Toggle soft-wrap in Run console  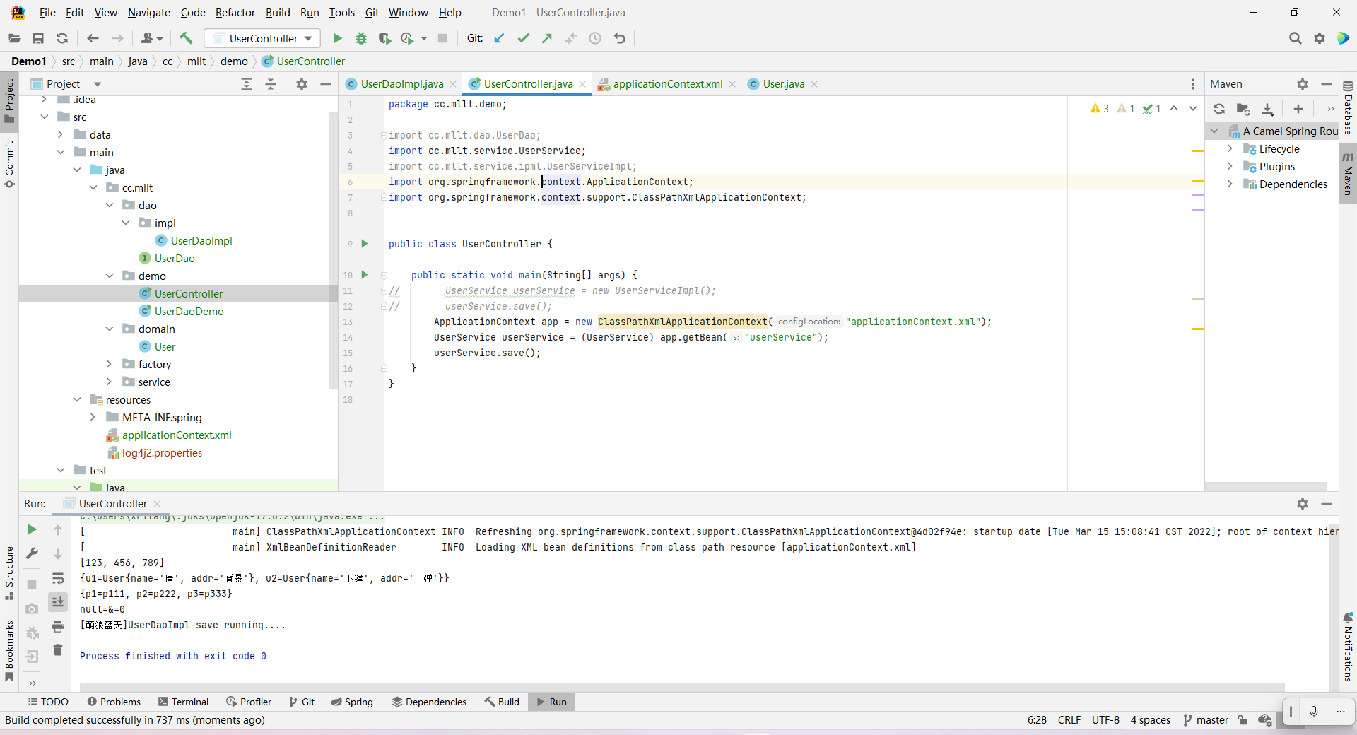(58, 578)
